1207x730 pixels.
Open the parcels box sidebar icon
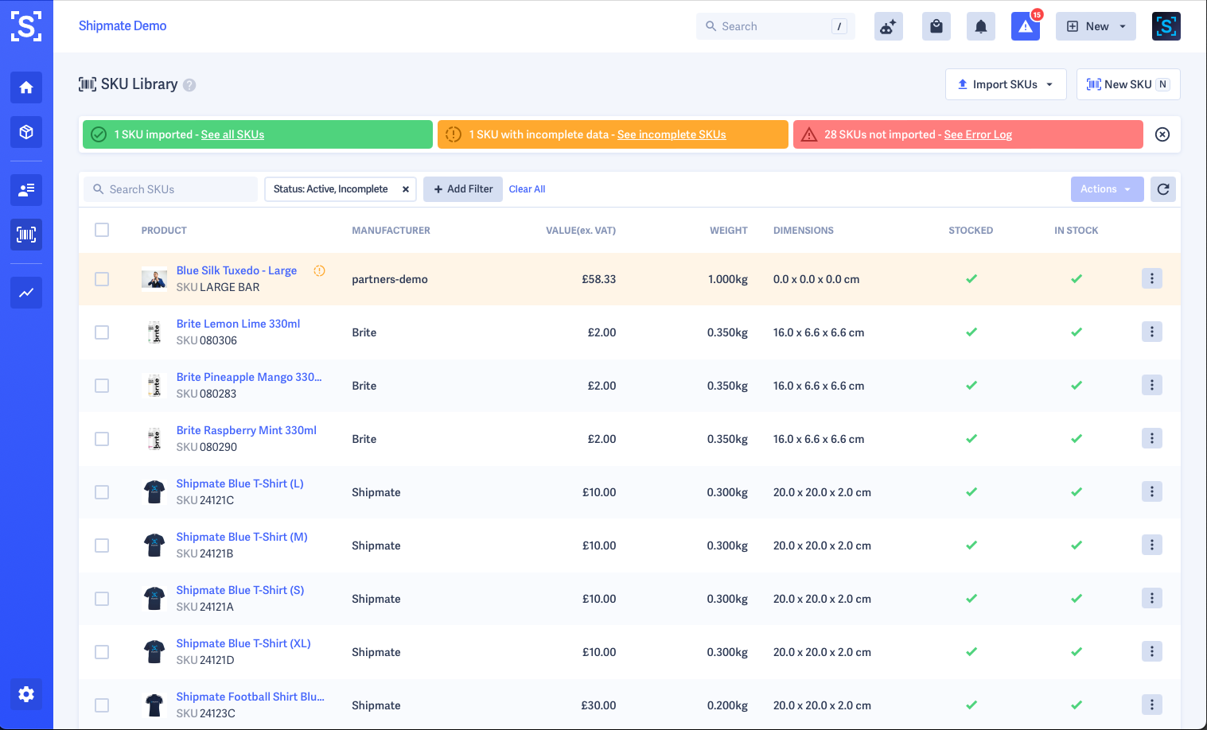[26, 132]
